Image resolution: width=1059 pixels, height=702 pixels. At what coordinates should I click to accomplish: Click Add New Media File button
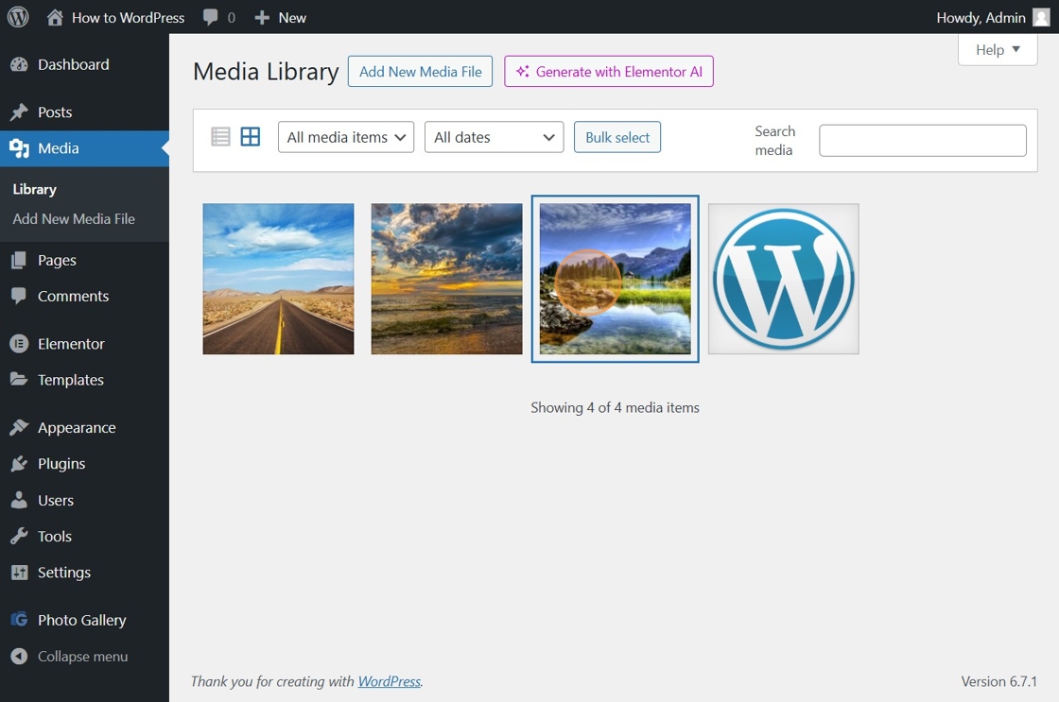(x=420, y=72)
